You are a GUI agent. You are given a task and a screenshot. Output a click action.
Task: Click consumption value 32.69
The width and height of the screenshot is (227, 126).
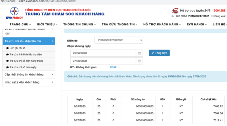[x=113, y=67]
